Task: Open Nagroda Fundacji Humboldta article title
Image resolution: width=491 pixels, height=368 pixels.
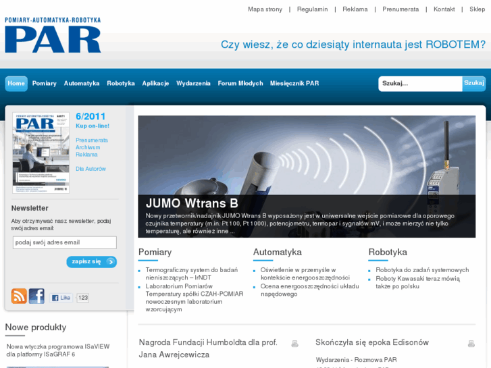Action: tap(208, 348)
